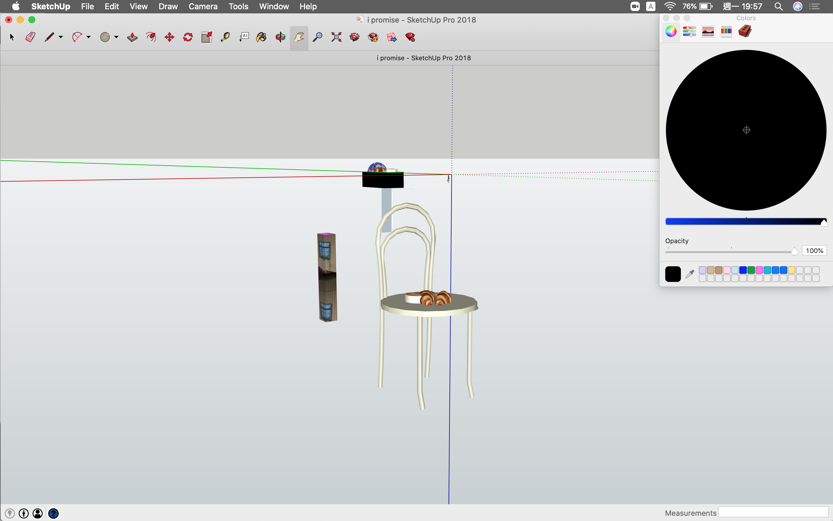Click the Measurements input field

point(773,512)
